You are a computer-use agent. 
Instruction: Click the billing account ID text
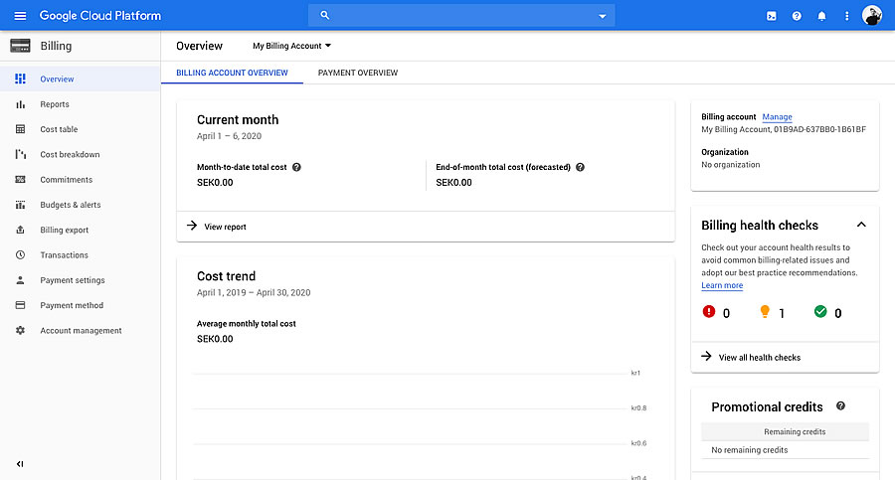[819, 129]
